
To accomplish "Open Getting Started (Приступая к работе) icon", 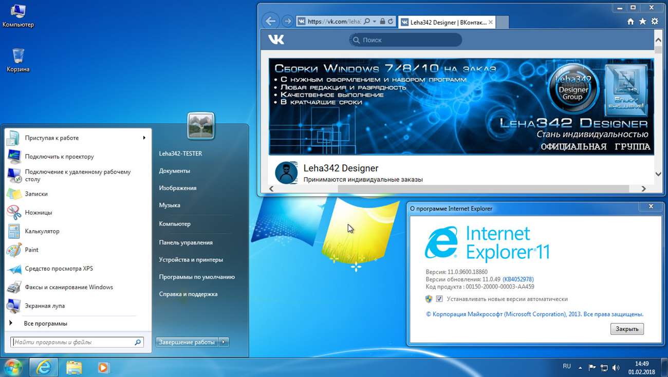I will click(x=14, y=138).
